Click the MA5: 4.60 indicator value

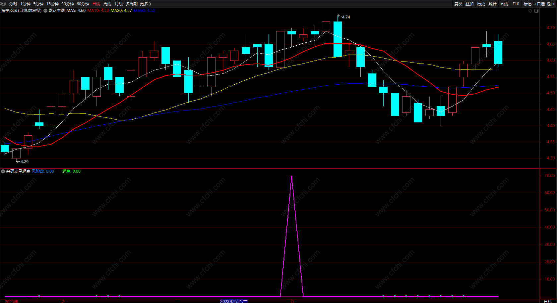click(x=76, y=11)
